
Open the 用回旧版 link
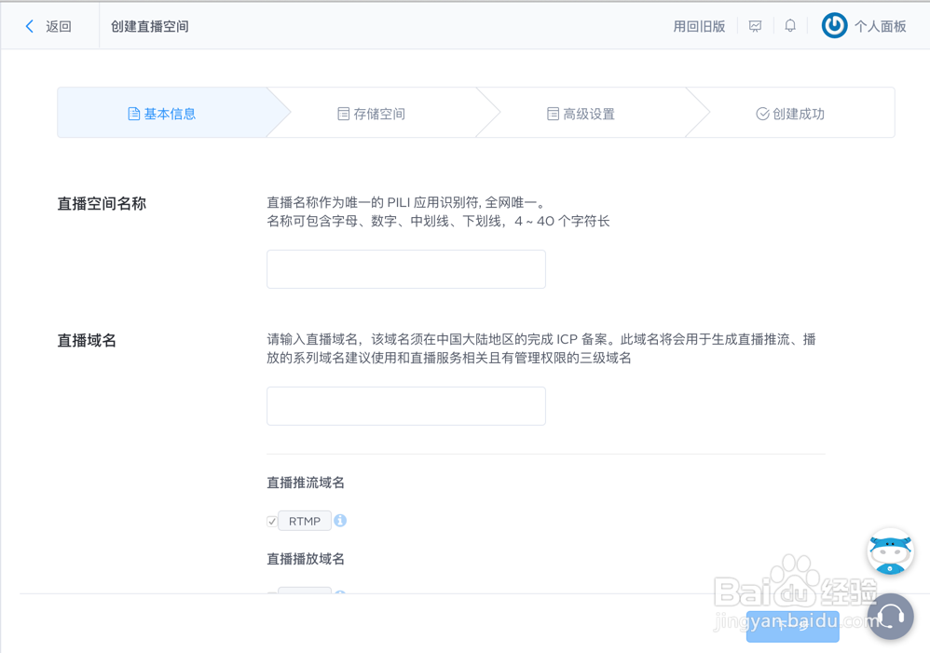tap(699, 25)
